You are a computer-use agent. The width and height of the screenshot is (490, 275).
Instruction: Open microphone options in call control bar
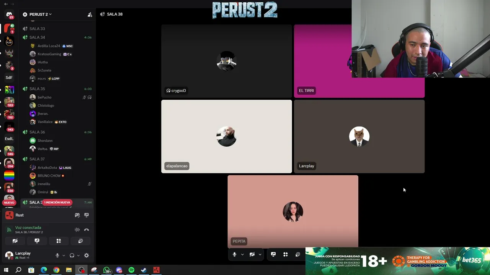(x=242, y=254)
